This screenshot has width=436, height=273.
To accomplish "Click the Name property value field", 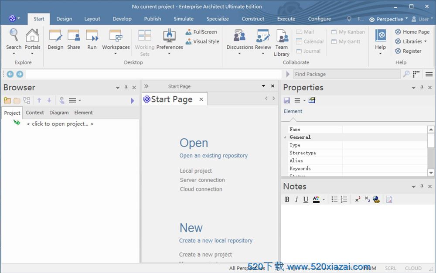I will pyautogui.click(x=385, y=129).
